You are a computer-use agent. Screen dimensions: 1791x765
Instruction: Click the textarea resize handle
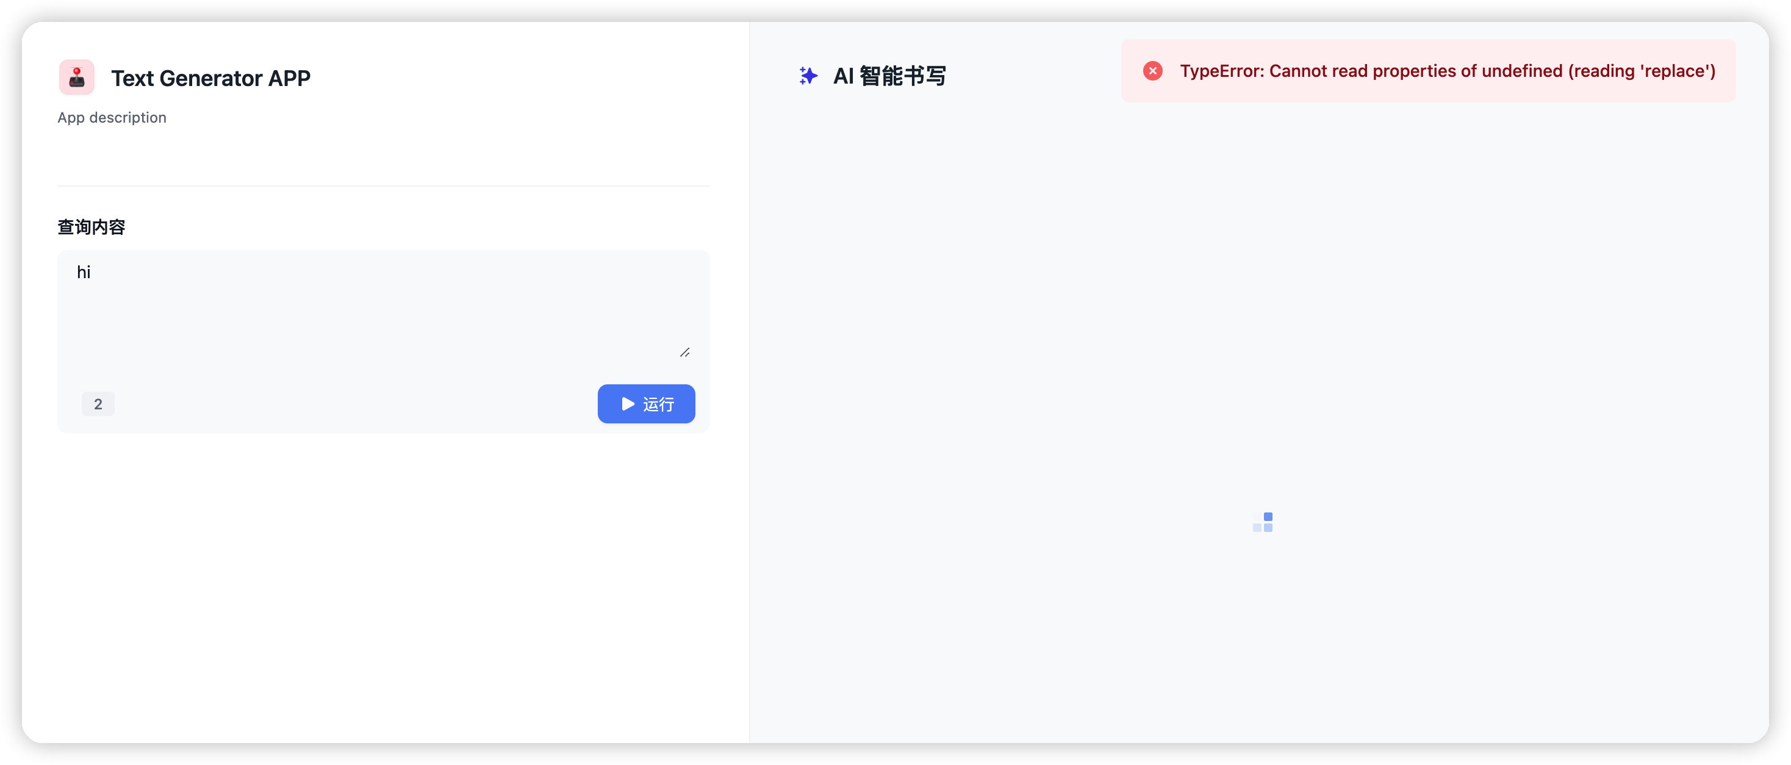[685, 353]
